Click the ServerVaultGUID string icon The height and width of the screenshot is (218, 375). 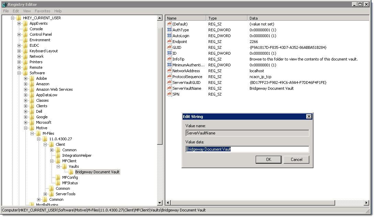(x=169, y=82)
